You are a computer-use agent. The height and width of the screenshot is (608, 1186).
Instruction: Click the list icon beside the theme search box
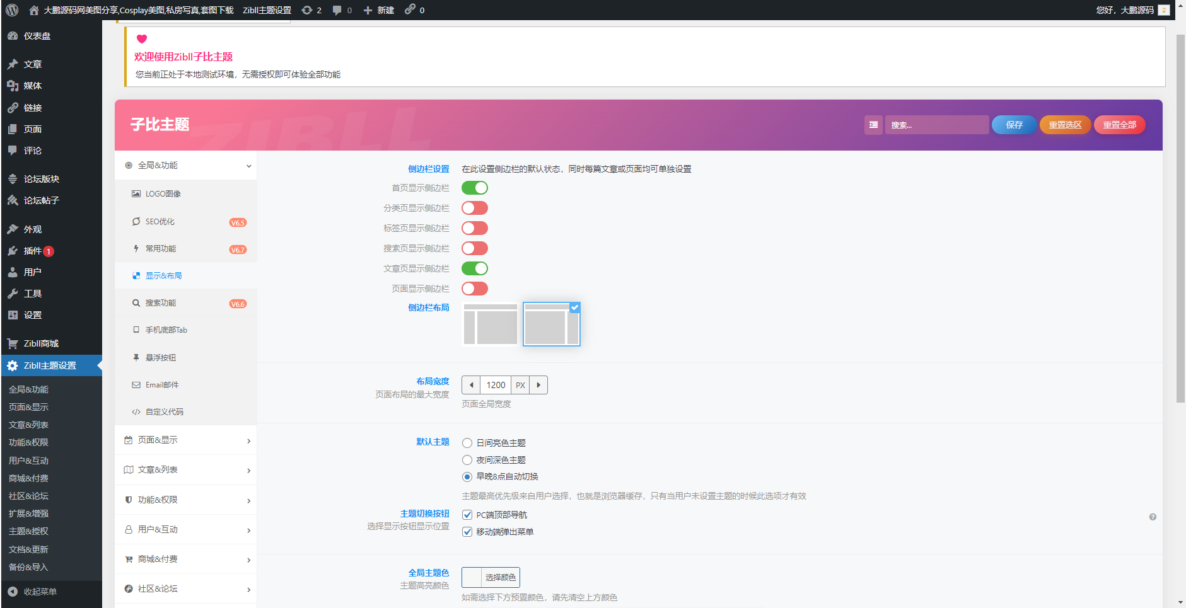[x=873, y=125]
